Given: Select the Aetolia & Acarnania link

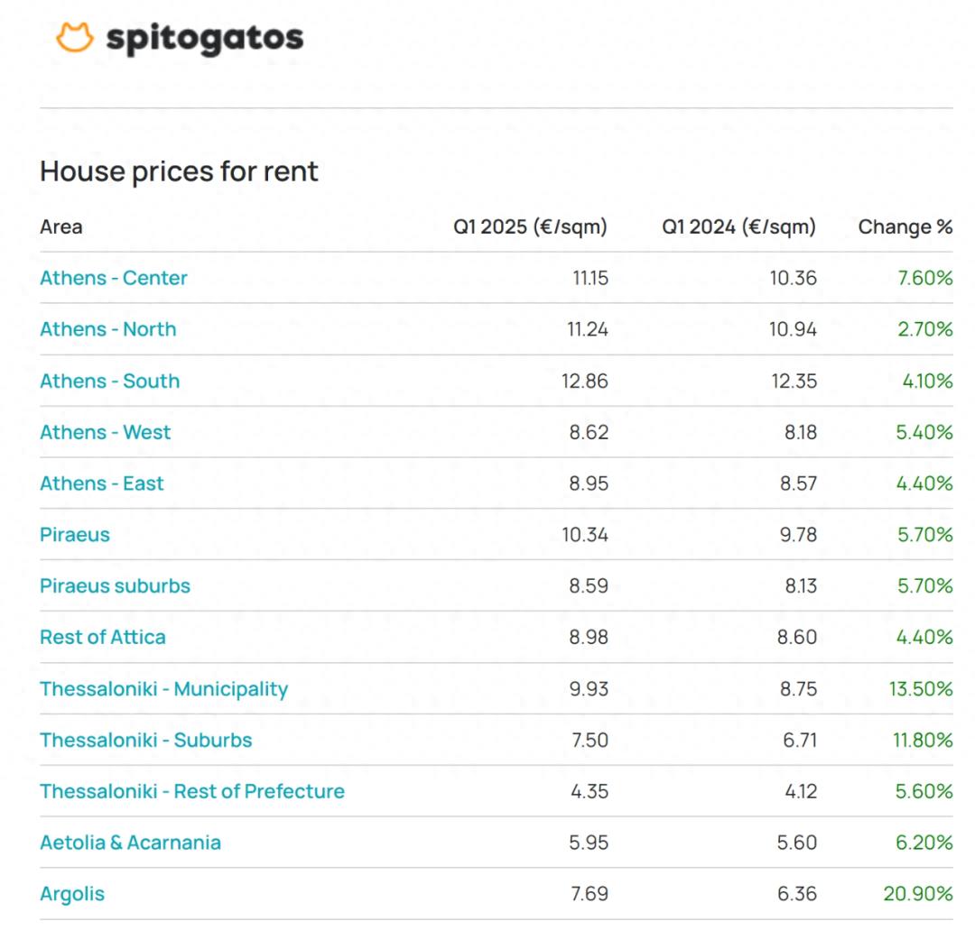Looking at the screenshot, I should [131, 843].
